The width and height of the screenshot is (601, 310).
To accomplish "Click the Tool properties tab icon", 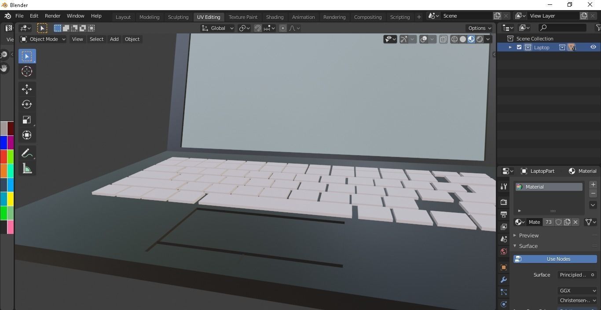I will 504,187.
